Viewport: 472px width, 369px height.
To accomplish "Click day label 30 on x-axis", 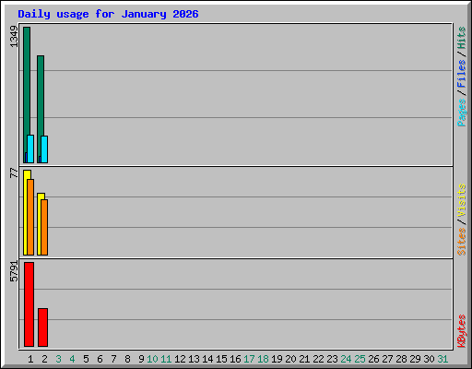I will point(429,359).
